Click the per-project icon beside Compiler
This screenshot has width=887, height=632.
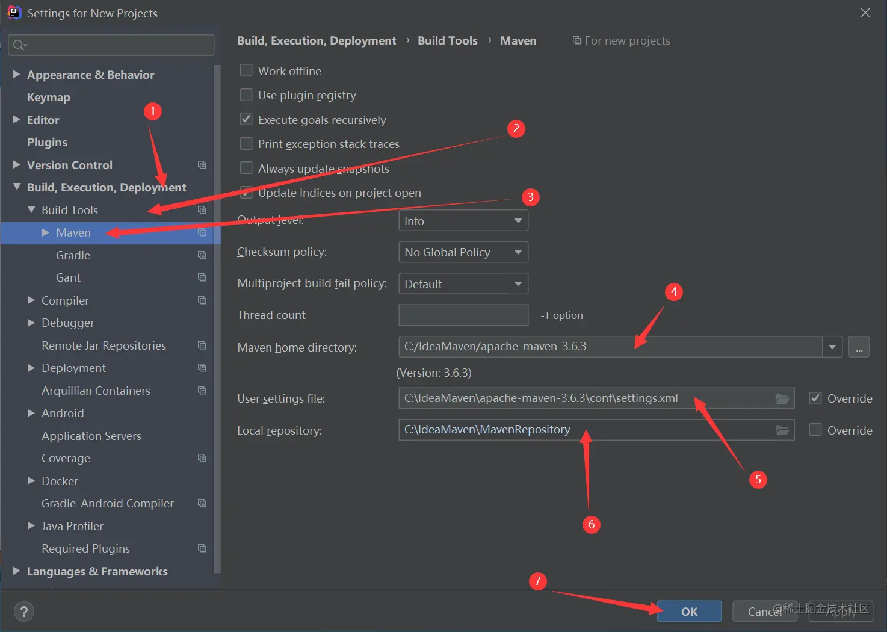[202, 300]
